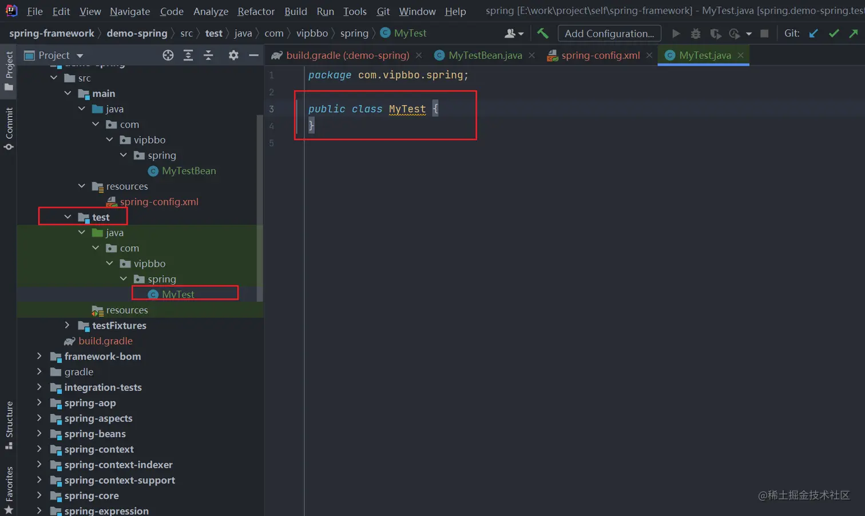This screenshot has height=516, width=865.
Task: Click spring-framework breadcrumb
Action: [51, 33]
